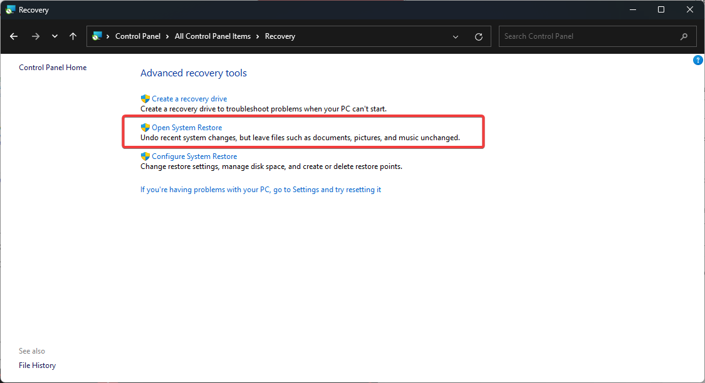Open the Help question mark icon

click(x=697, y=60)
